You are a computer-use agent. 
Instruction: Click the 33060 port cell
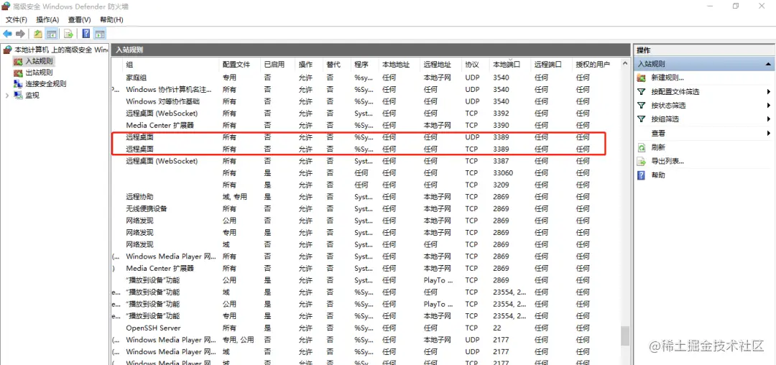pyautogui.click(x=503, y=172)
